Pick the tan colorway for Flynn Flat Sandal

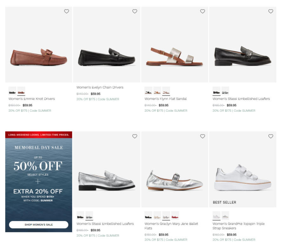[x=157, y=91]
